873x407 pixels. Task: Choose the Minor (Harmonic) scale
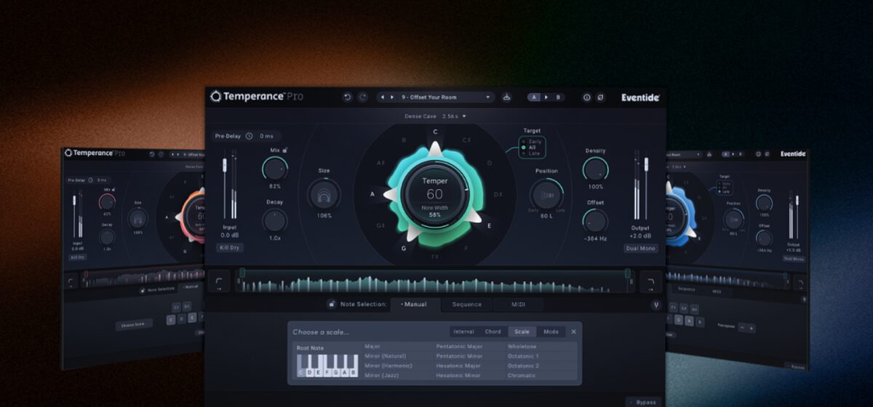[x=388, y=366]
